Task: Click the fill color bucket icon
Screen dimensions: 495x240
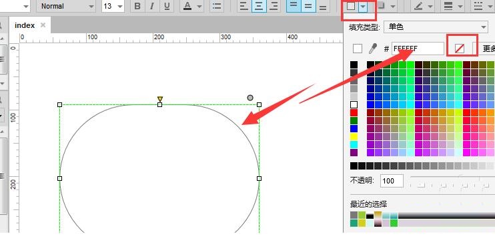Action: click(x=351, y=6)
